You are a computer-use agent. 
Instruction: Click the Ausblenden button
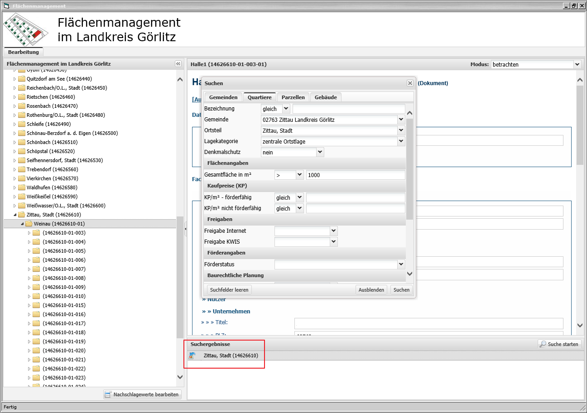tap(371, 290)
